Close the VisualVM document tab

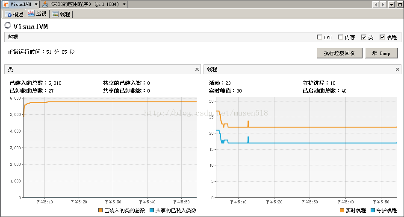click(x=36, y=4)
